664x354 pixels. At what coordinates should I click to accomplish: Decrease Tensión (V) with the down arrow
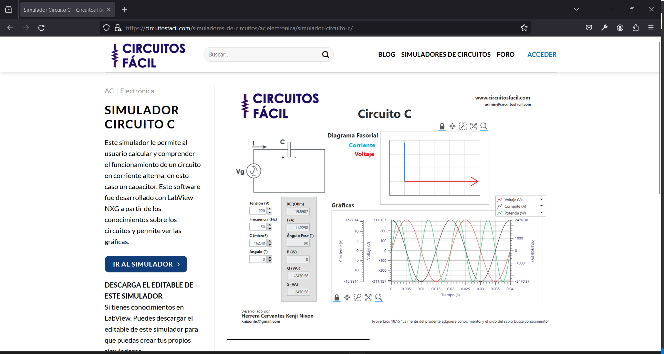tap(270, 212)
